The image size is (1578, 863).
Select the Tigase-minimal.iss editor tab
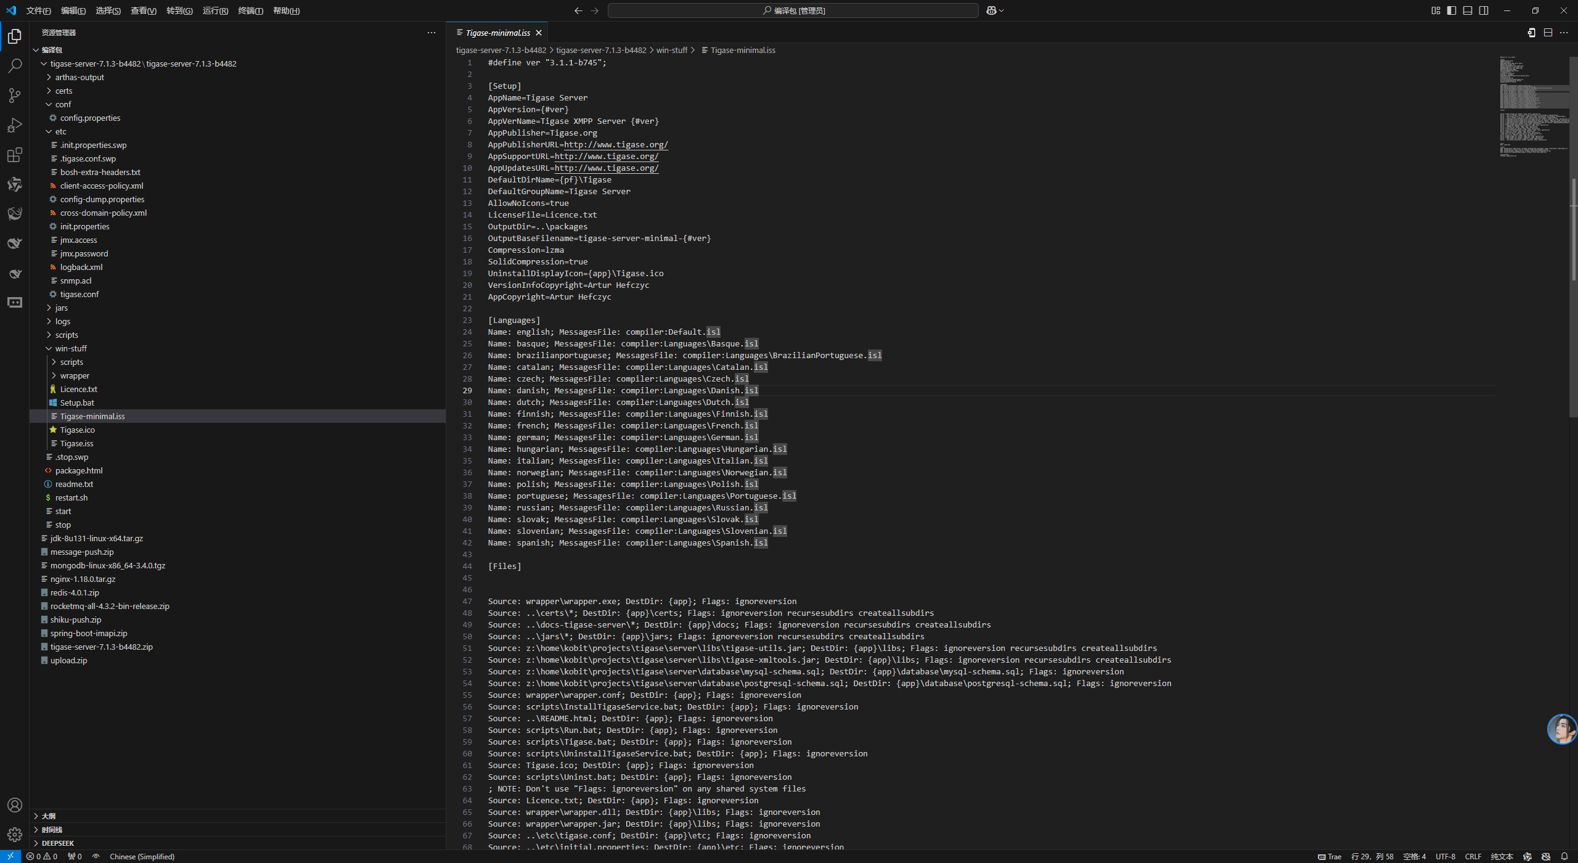[497, 33]
